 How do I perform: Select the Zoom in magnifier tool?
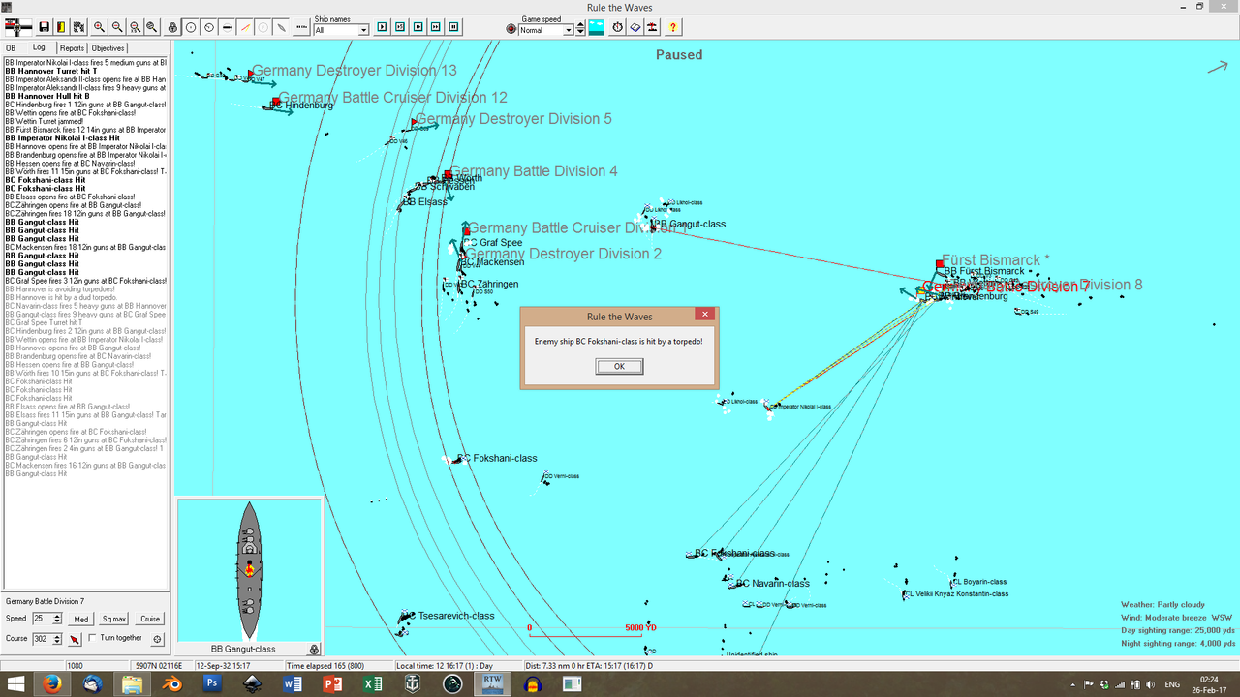[x=99, y=26]
